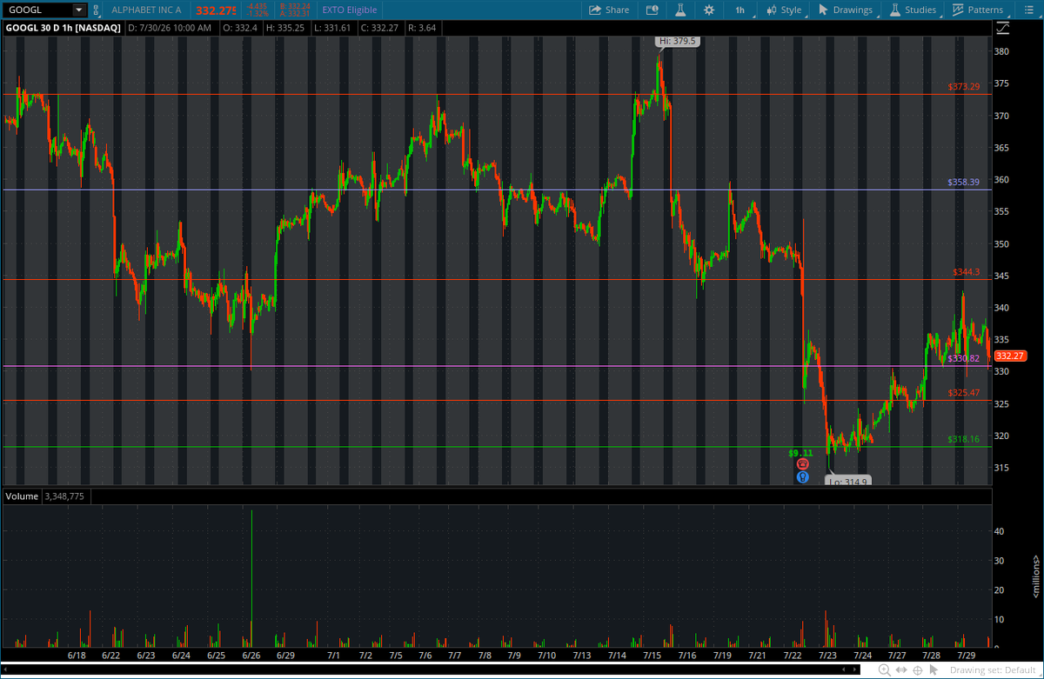Click the red earnings event icon
This screenshot has height=679, width=1044.
(802, 464)
